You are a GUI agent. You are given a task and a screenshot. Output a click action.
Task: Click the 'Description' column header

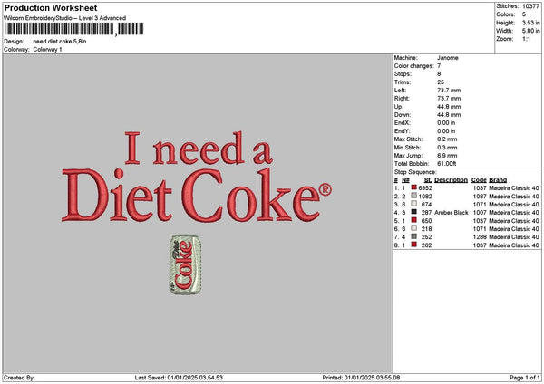click(451, 180)
